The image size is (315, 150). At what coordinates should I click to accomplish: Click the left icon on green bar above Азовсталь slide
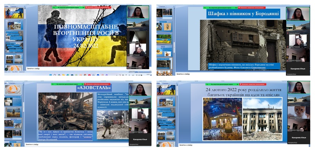[x=53, y=84]
